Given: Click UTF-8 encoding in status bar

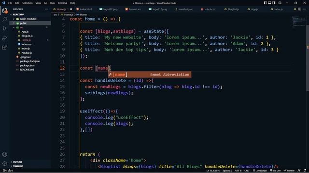Looking at the screenshot, I should pos(238,171).
